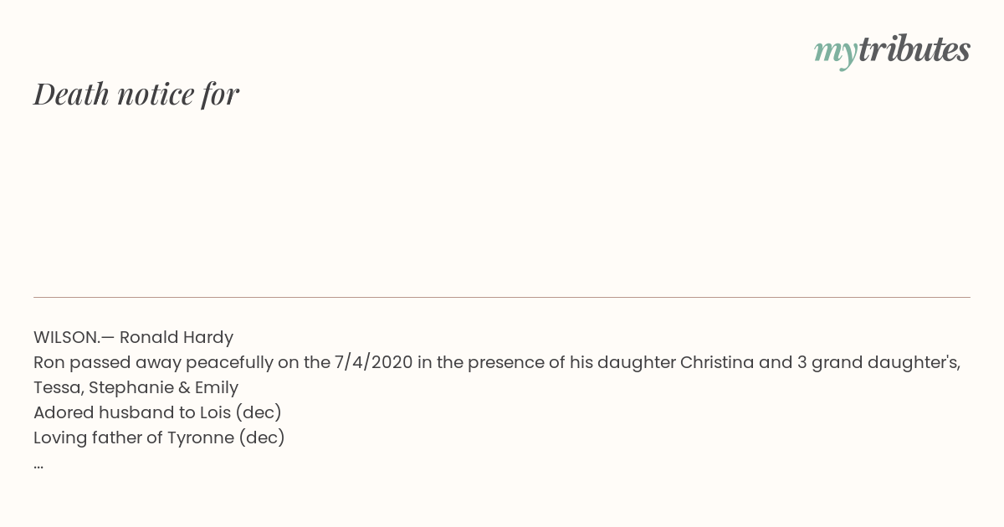Expand the truncated notice via the ellipsis
Image resolution: width=1004 pixels, height=527 pixels.
click(38, 465)
